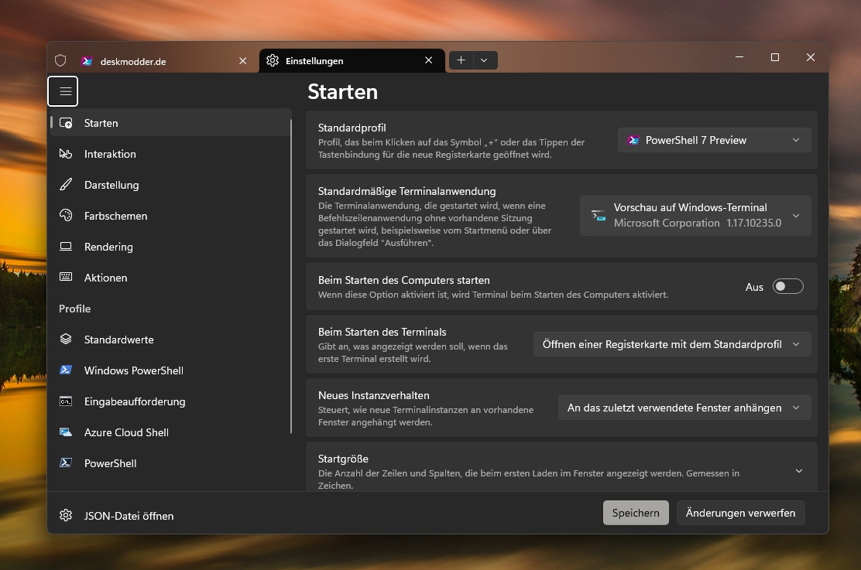861x570 pixels.
Task: Click the shield icon in title bar
Action: click(60, 60)
